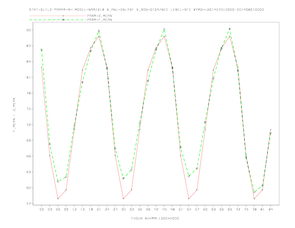The width and height of the screenshot is (295, 228).
Task: Click the x-axis forecast hour label 00
Action: click(x=42, y=209)
